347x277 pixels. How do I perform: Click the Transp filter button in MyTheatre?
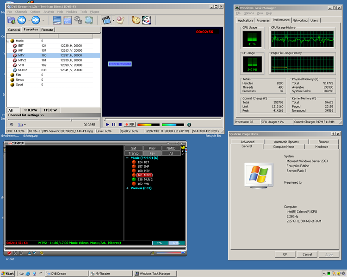(x=133, y=153)
